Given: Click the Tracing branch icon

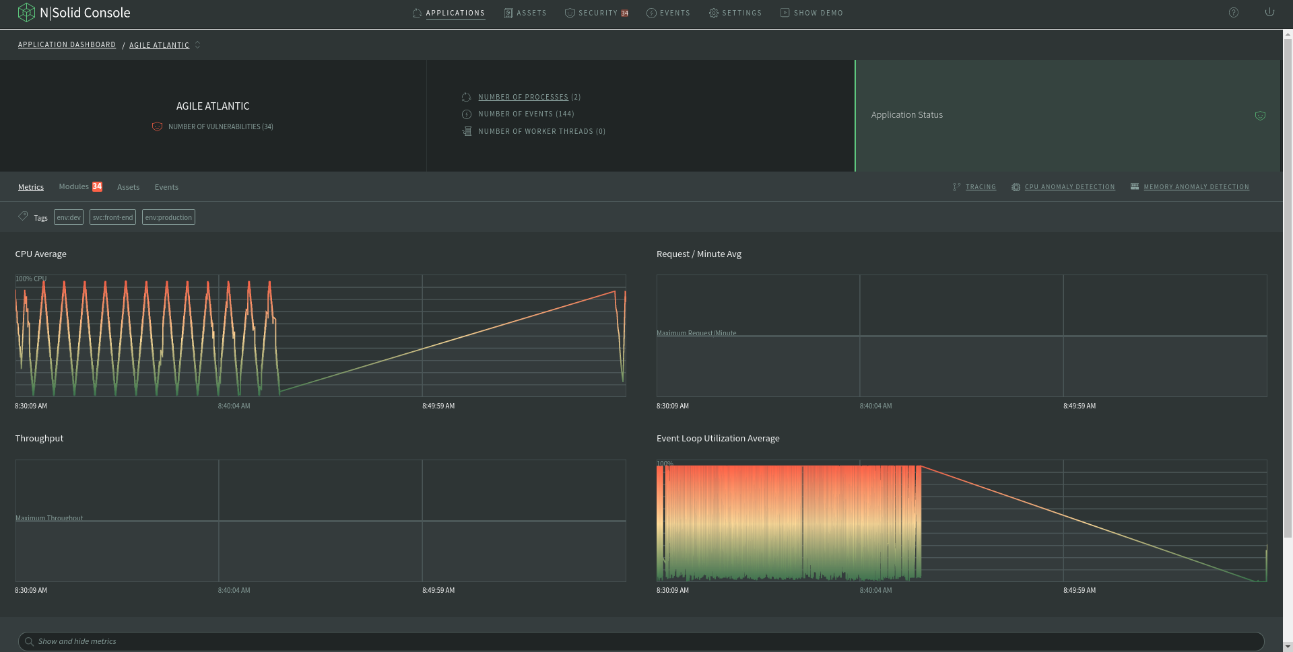Looking at the screenshot, I should click(957, 187).
